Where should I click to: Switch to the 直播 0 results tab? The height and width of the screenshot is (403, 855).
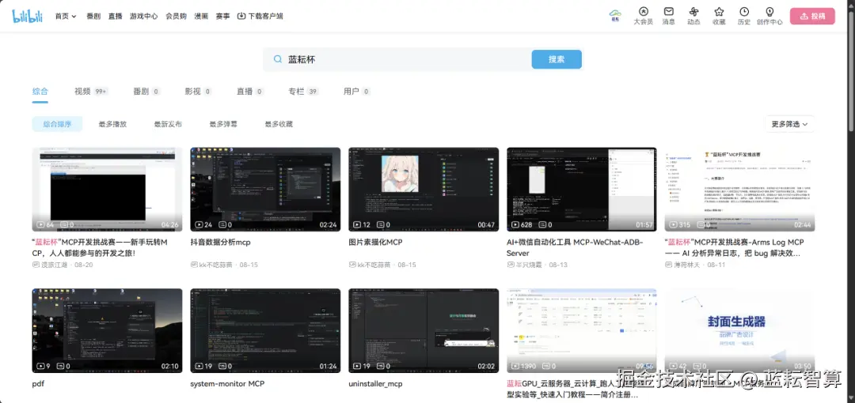tap(249, 92)
